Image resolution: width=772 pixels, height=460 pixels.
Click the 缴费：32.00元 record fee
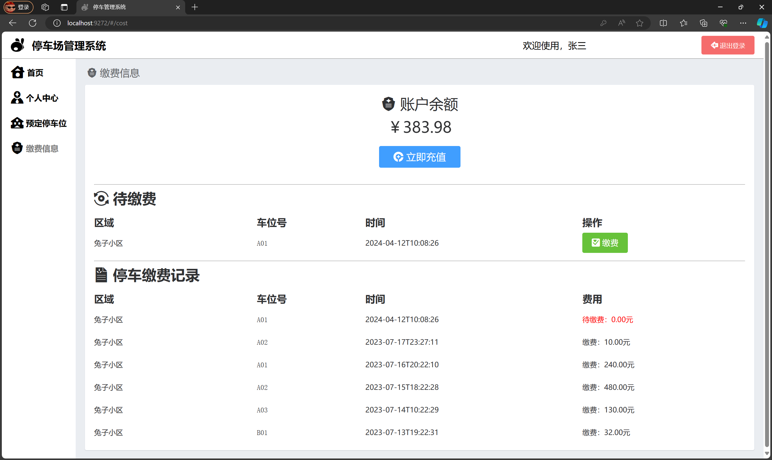point(606,433)
